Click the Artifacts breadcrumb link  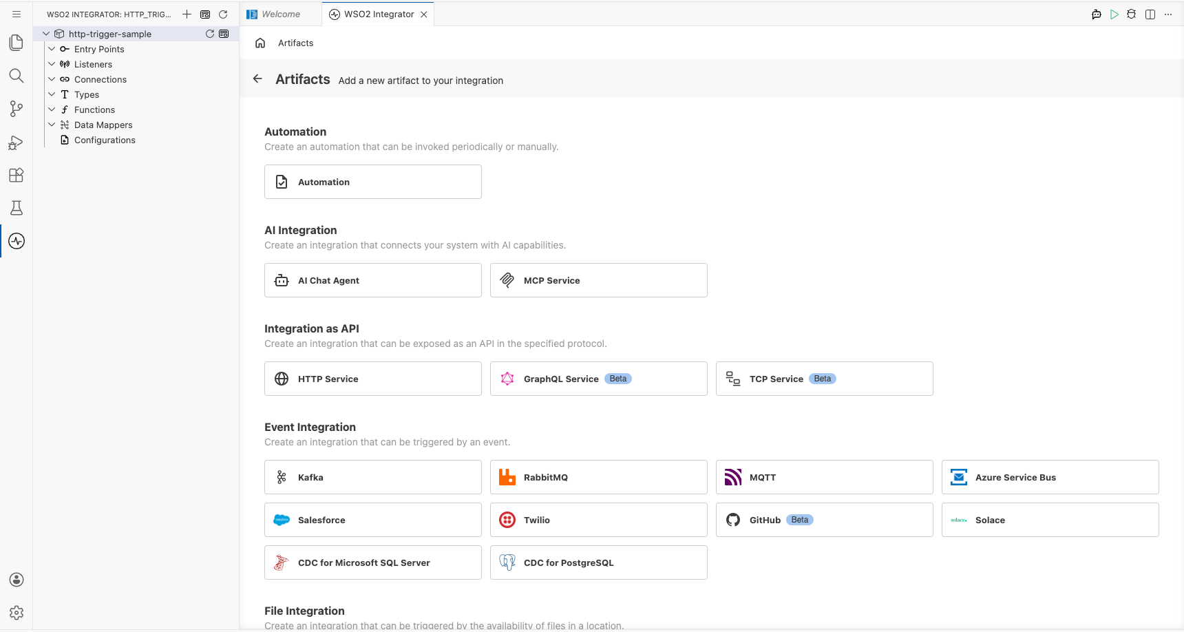click(295, 43)
